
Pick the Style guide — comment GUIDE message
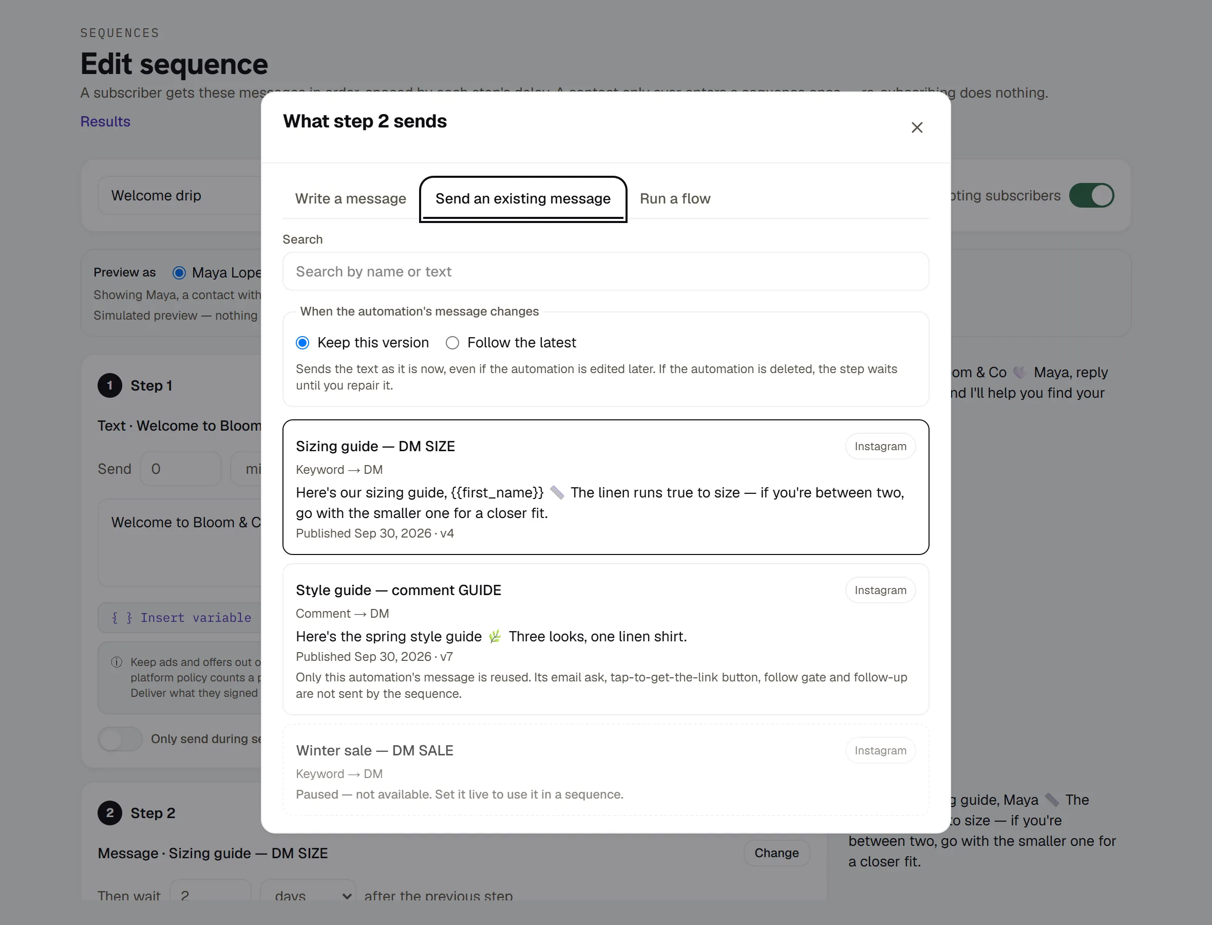click(605, 639)
